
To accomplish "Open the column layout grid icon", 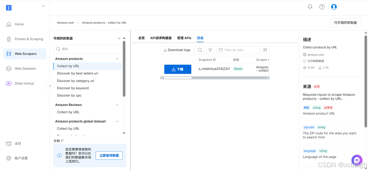I will click(265, 50).
